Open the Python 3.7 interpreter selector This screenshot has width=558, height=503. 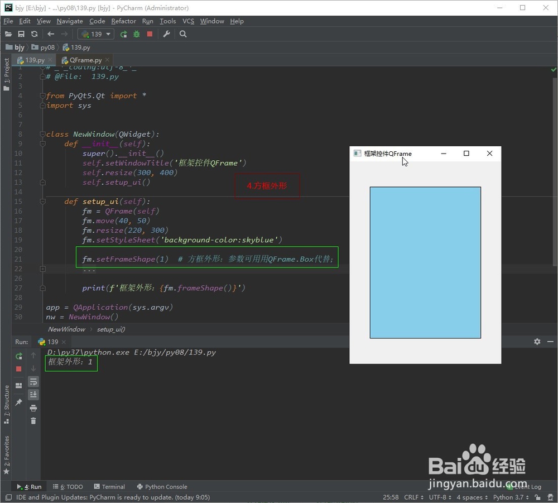(x=511, y=497)
